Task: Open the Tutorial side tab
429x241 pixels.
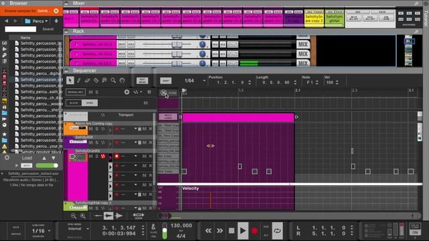Action: [x=426, y=18]
